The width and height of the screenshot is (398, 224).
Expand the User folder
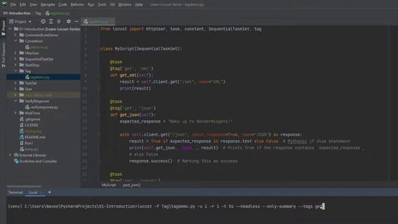[16, 89]
